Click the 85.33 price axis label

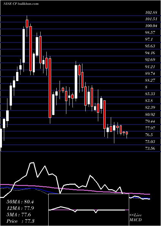[150, 94]
